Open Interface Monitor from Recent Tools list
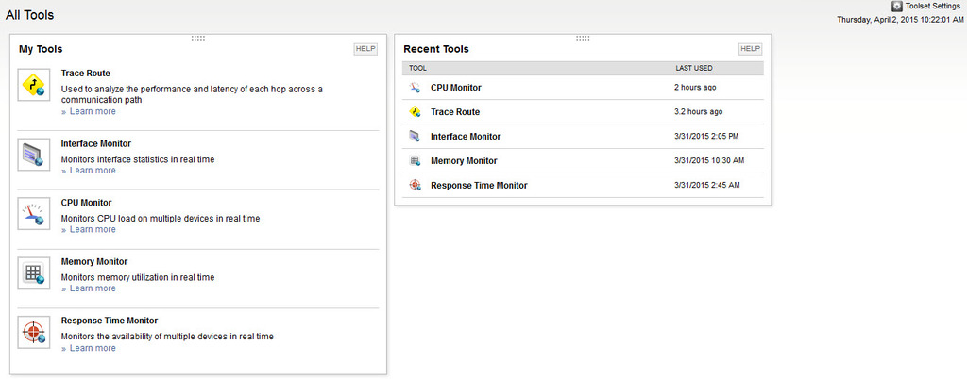The width and height of the screenshot is (967, 379). click(x=466, y=137)
